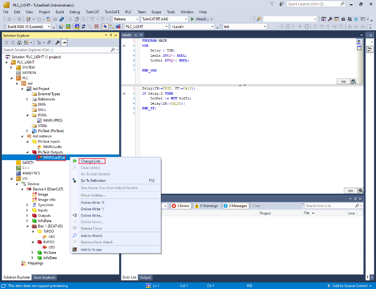This screenshot has width=376, height=289.
Task: Choose Add to Watch in context menu
Action: point(91,235)
